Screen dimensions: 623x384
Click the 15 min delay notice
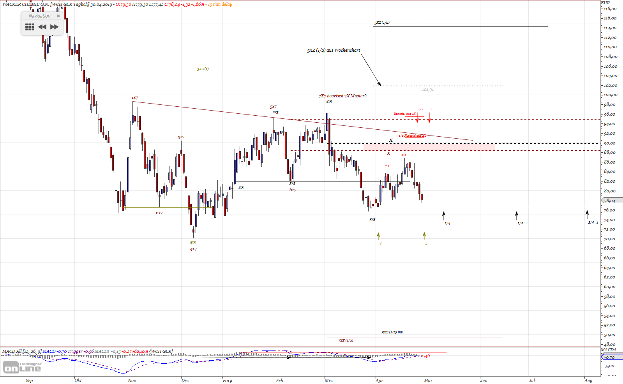coord(220,4)
